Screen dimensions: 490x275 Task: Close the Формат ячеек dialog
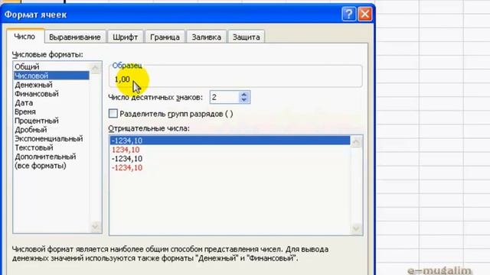click(x=364, y=14)
